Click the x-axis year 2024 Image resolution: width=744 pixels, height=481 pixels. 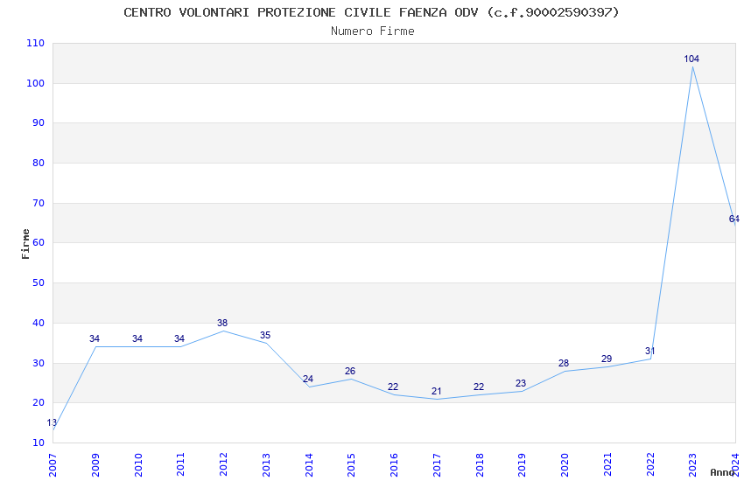(x=735, y=465)
